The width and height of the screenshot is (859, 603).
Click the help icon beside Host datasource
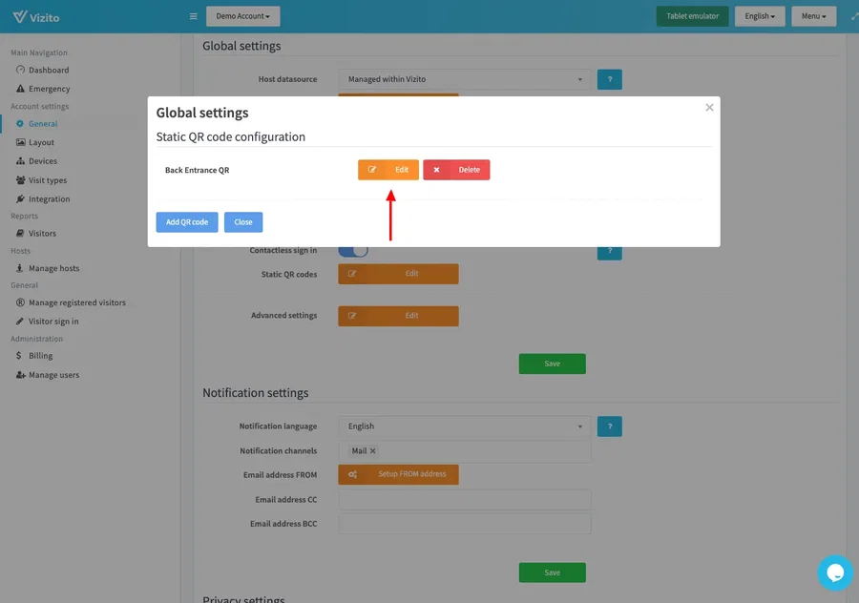609,79
